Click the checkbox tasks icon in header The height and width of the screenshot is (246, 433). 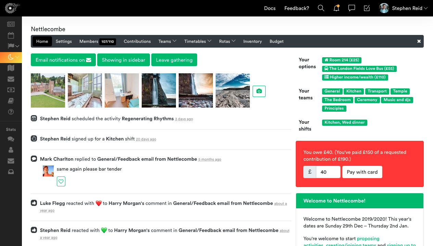(x=367, y=8)
